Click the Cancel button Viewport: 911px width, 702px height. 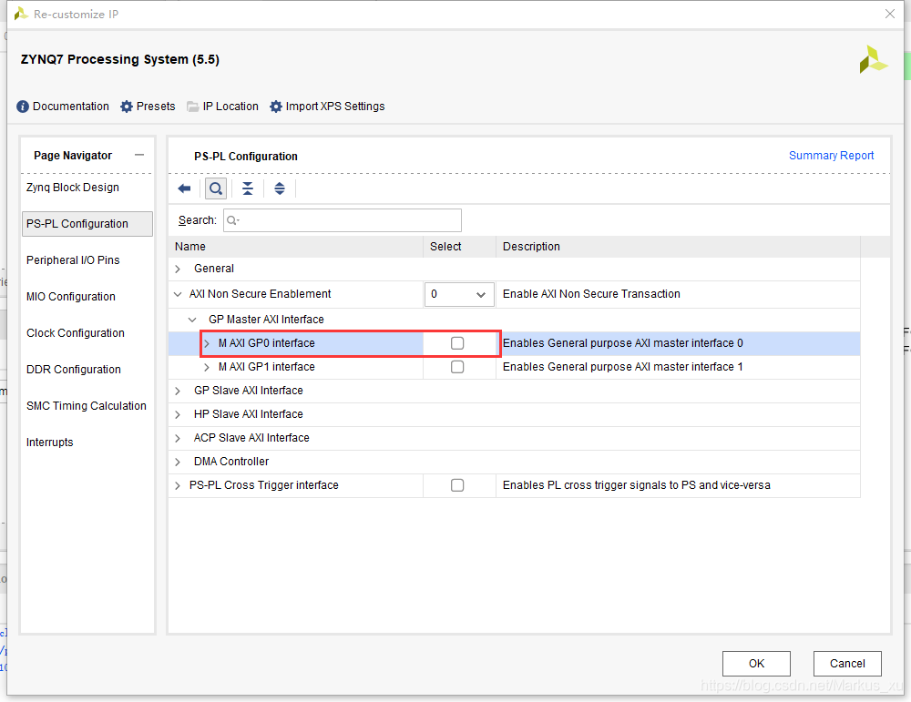pyautogui.click(x=847, y=664)
